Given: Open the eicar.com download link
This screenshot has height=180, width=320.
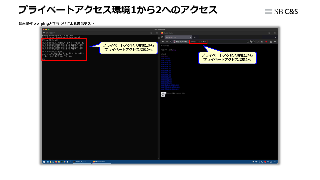Looking at the screenshot, I should point(165,56).
